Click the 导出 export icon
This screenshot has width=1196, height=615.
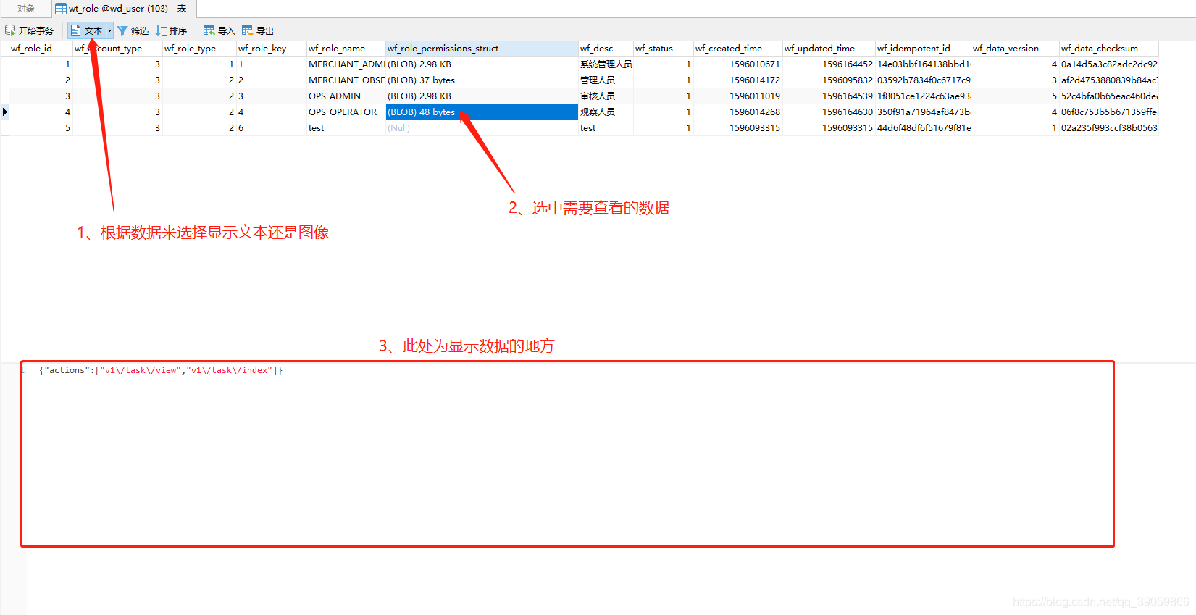pyautogui.click(x=248, y=30)
